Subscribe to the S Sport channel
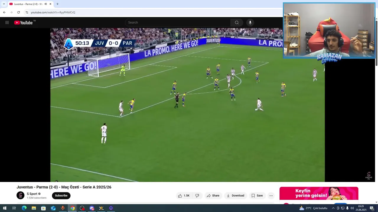This screenshot has width=378, height=212. coord(61,196)
